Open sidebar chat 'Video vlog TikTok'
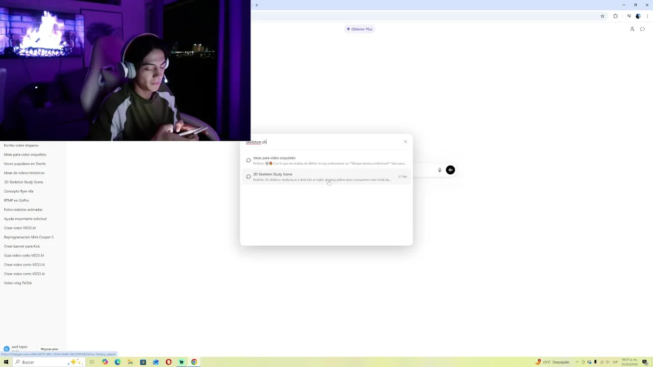Viewport: 653px width, 367px height. point(18,283)
